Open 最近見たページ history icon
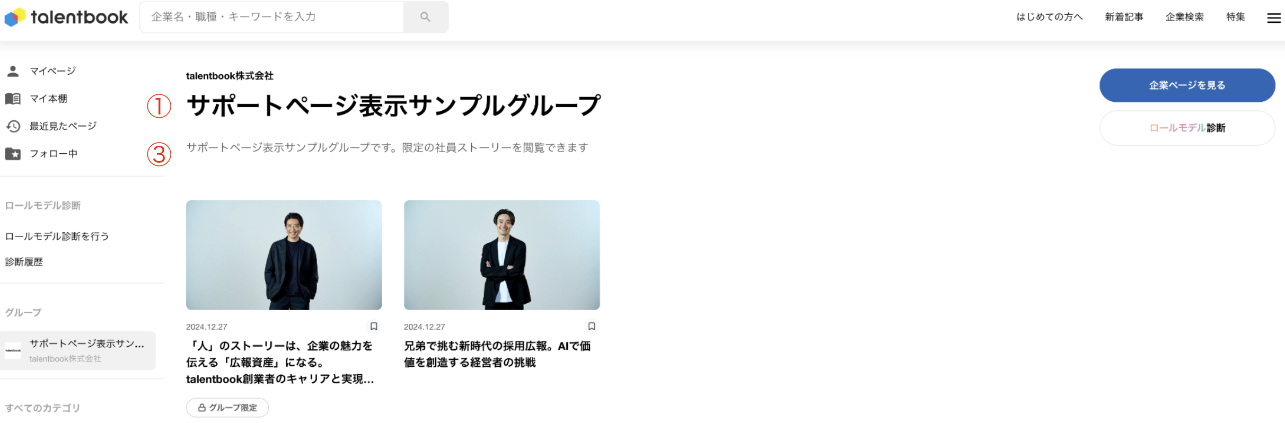Screen dimensions: 1285x423 (13, 126)
